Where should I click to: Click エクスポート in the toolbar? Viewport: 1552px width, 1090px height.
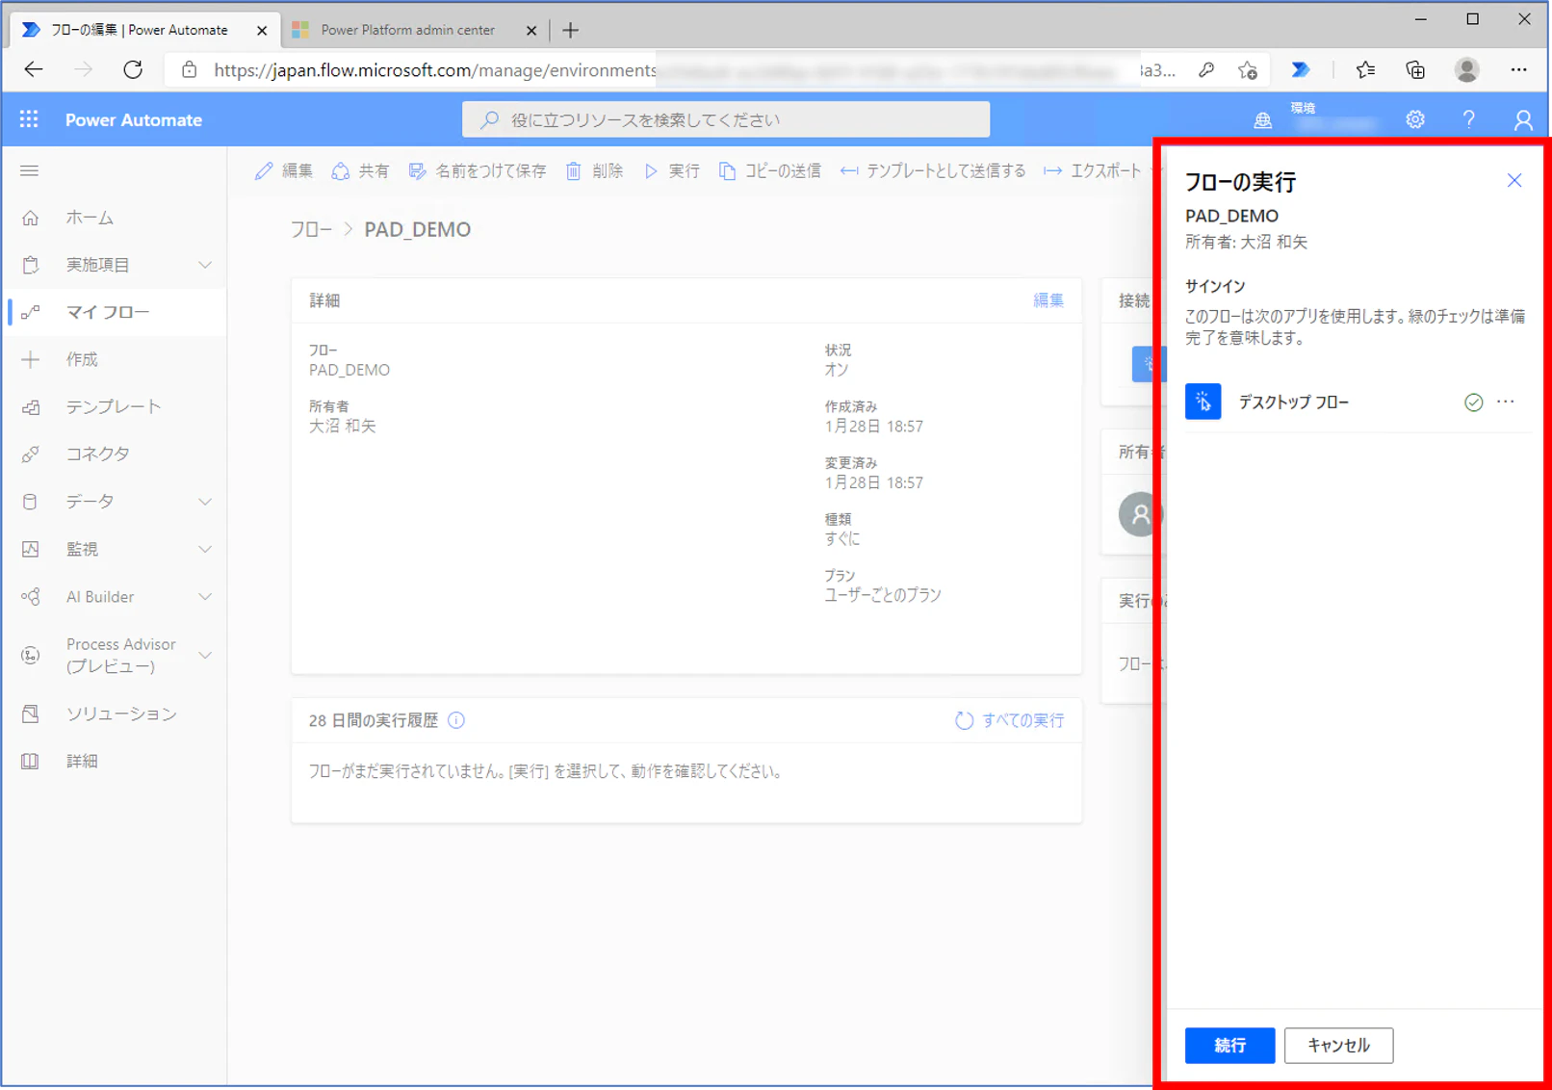click(x=1093, y=170)
